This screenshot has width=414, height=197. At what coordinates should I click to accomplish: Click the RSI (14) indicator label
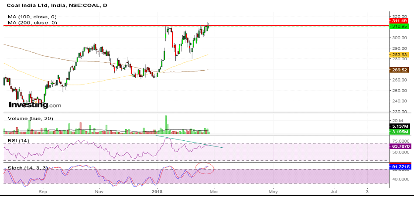pos(19,141)
